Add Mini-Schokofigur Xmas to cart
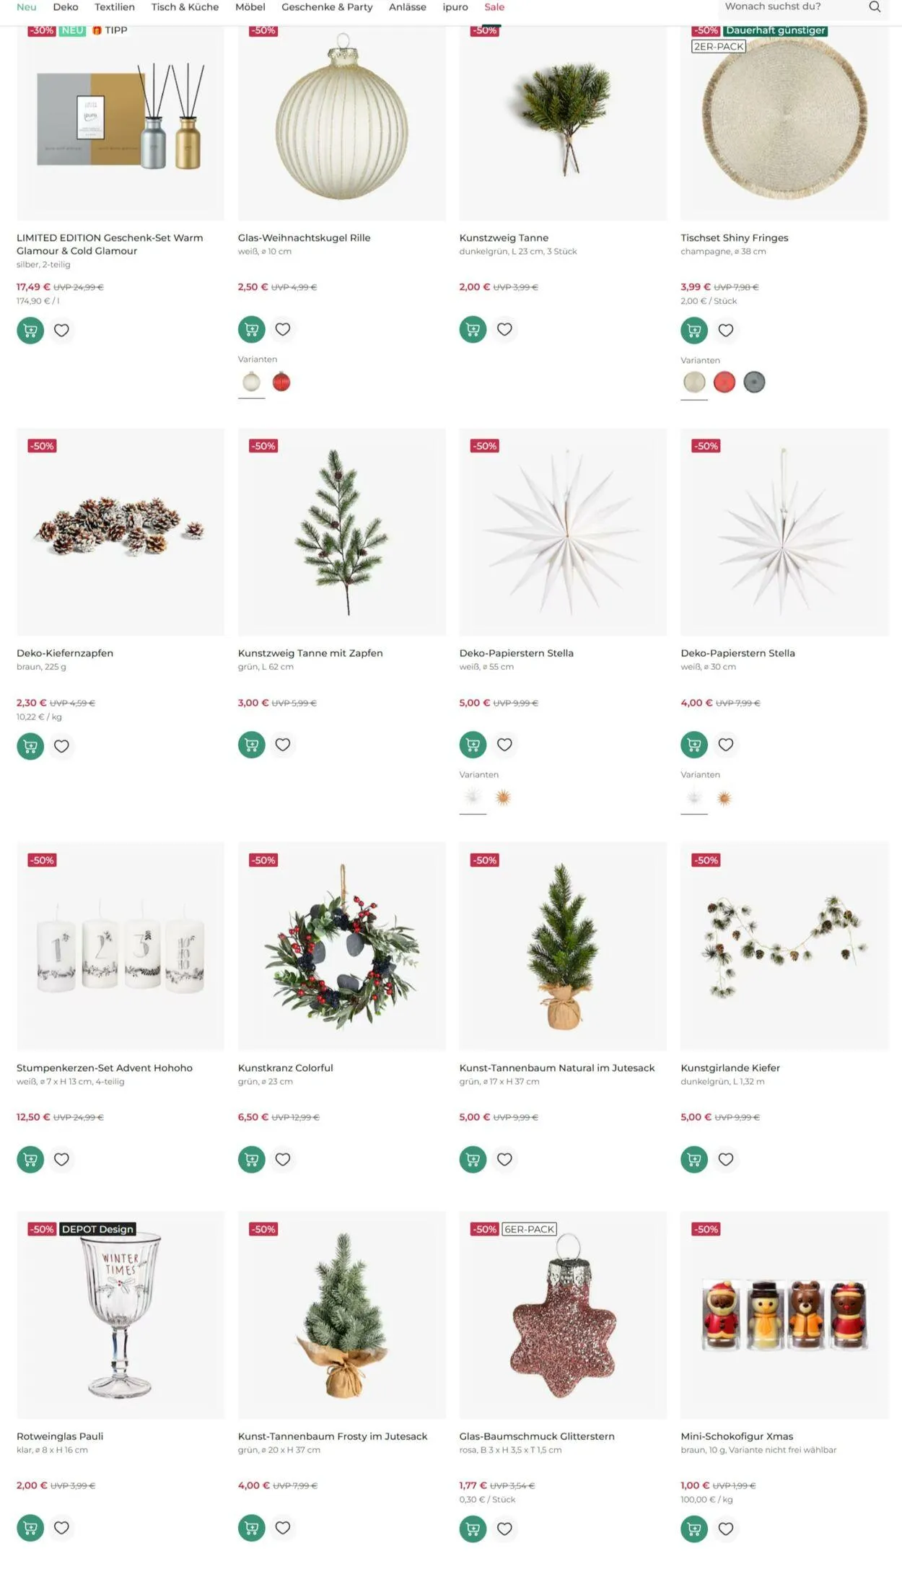 point(693,1529)
